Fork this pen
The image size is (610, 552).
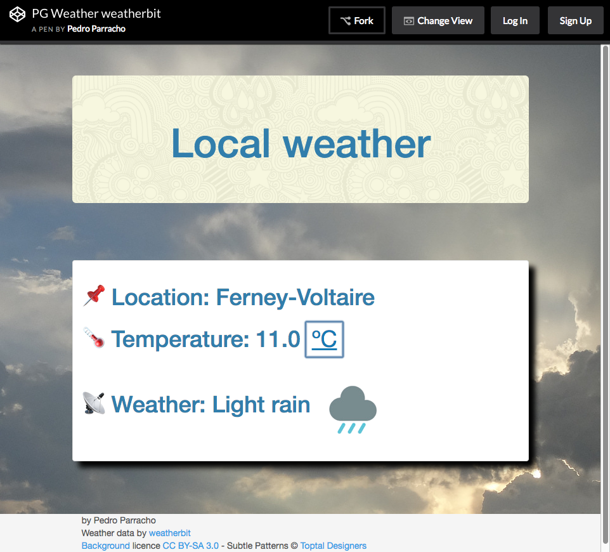pos(356,20)
